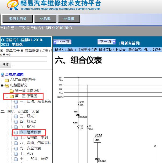Click the IG1 power line label
Viewport: 162px width, 163px height.
point(61,85)
